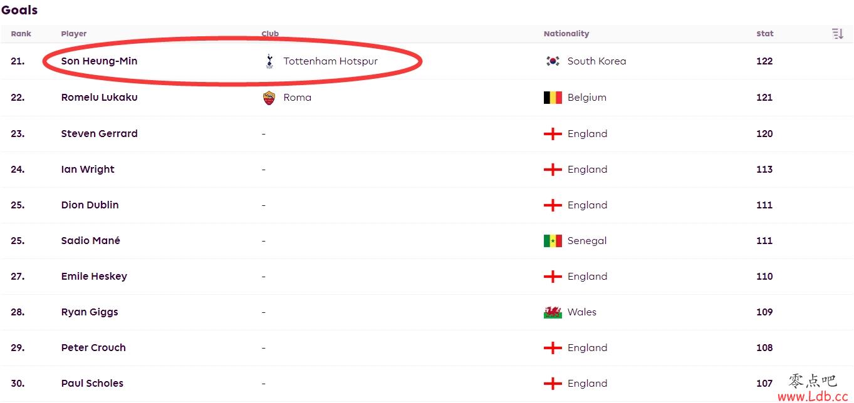The height and width of the screenshot is (403, 854).
Task: Click the Senegal flag beside Sadio Mané
Action: pos(553,241)
